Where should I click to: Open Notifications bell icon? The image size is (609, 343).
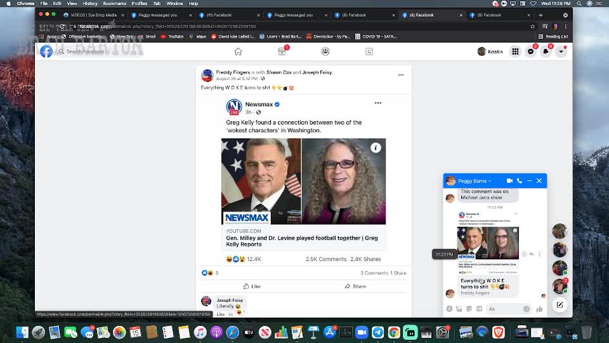(546, 51)
